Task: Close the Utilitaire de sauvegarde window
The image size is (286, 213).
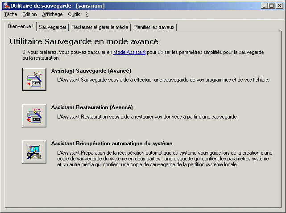Action: coord(280,5)
